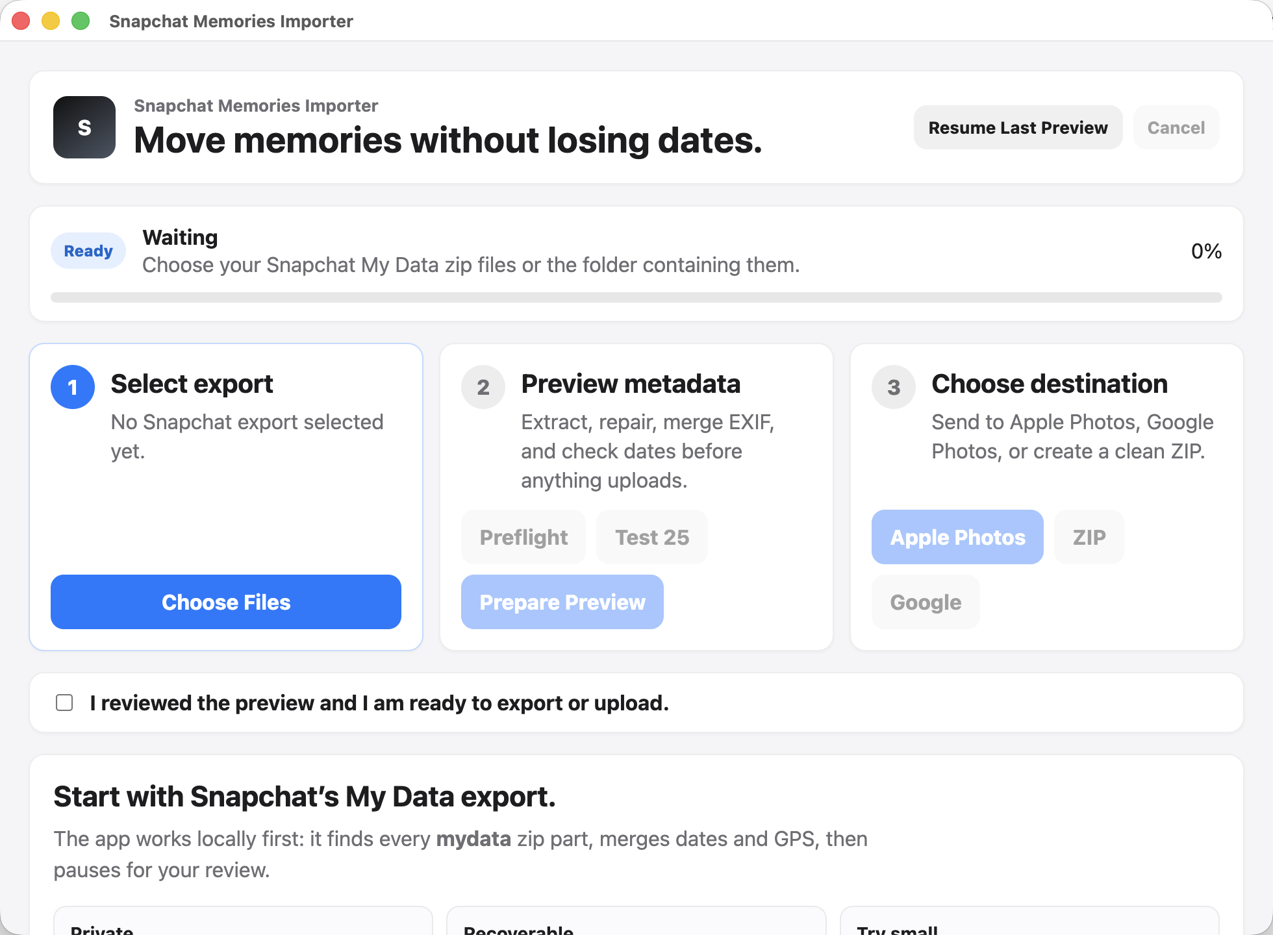Click 'No Snapchat export selected yet.' text
The height and width of the screenshot is (935, 1273).
247,436
